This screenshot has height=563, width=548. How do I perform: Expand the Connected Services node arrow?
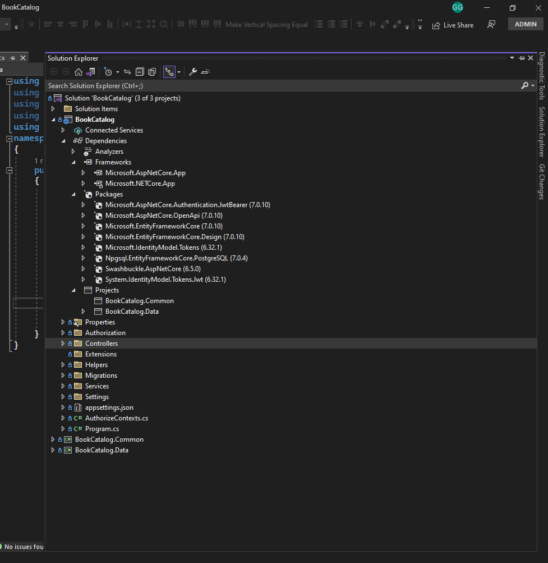pos(63,130)
